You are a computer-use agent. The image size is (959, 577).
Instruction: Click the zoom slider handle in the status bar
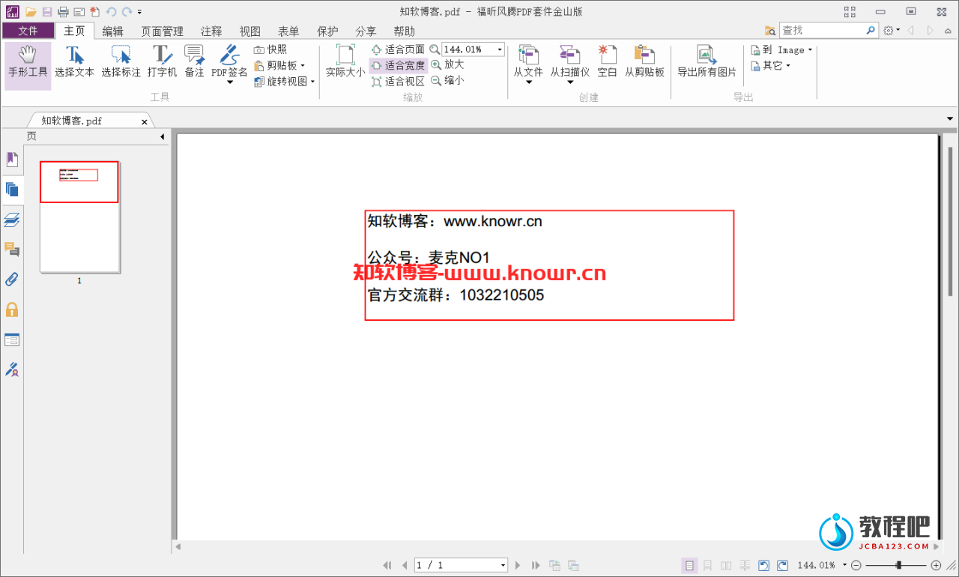pos(899,565)
